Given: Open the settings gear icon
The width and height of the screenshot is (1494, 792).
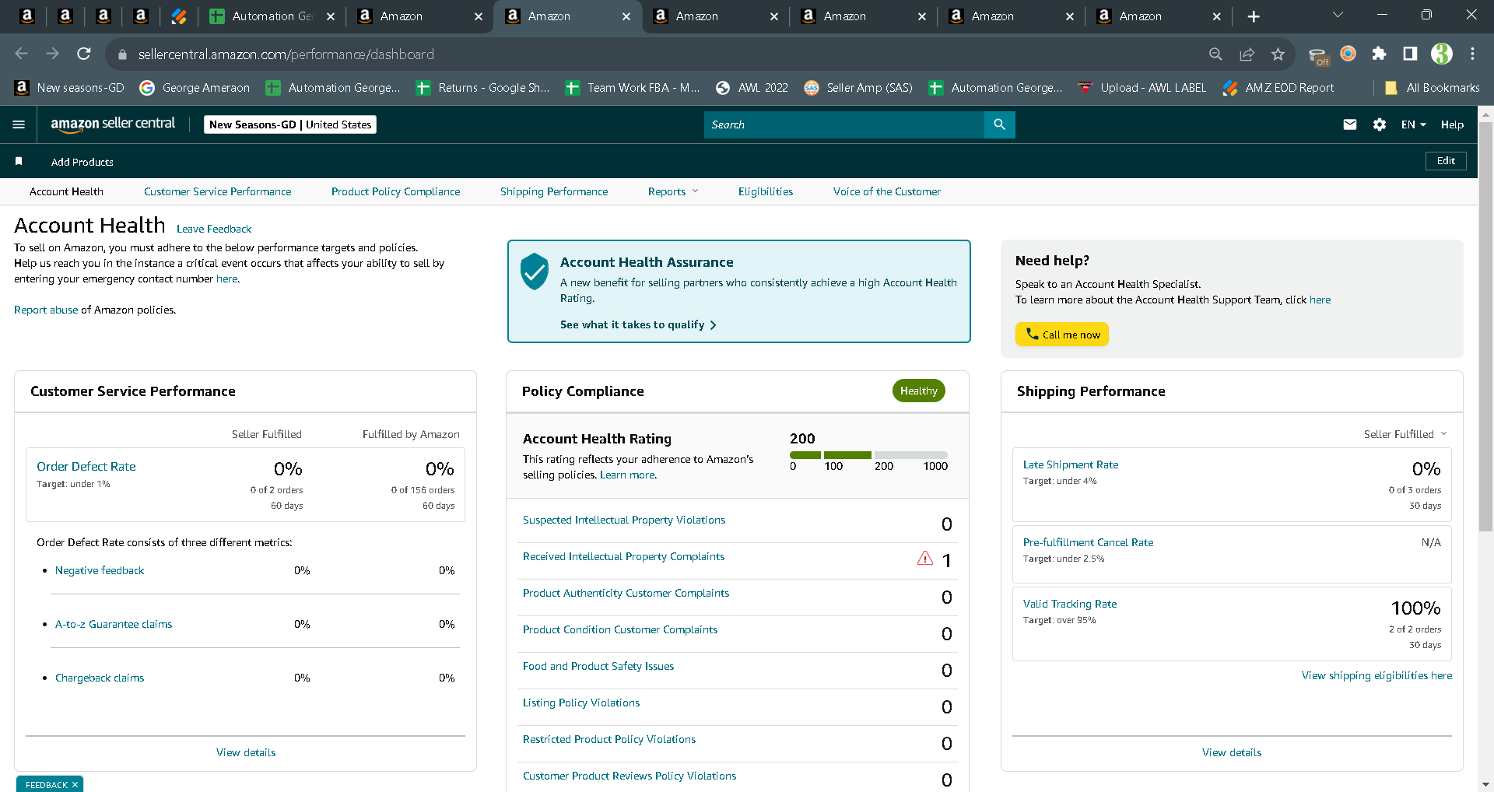Looking at the screenshot, I should tap(1380, 124).
